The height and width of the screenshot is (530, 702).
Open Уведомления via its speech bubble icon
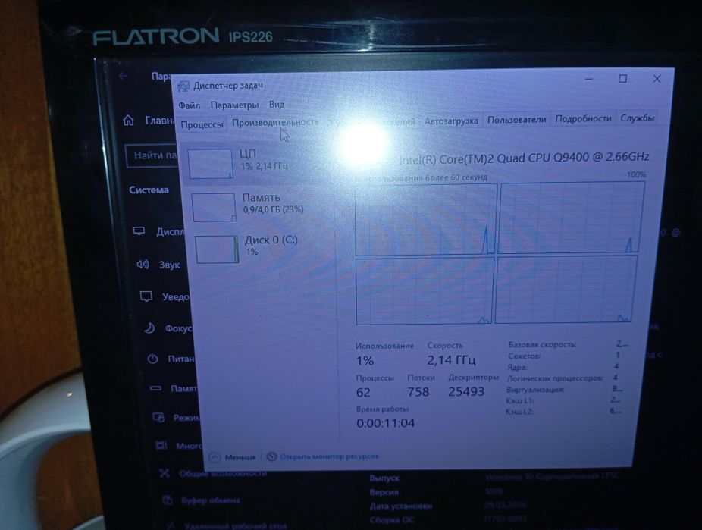(146, 296)
